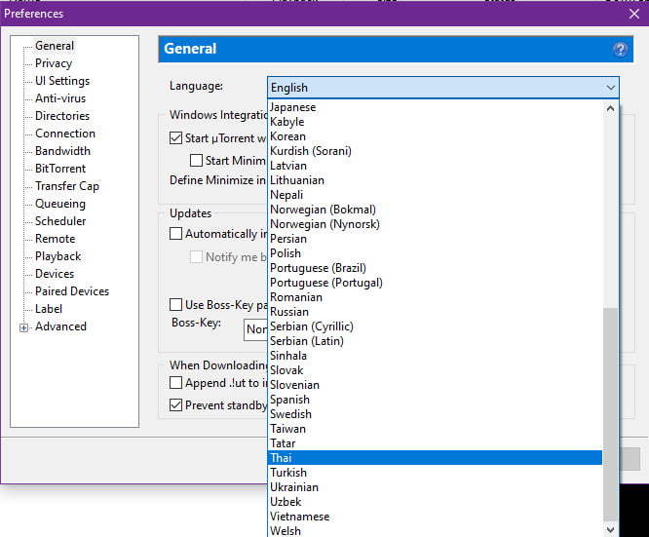The image size is (649, 537).
Task: Select BitTorrent in the tree
Action: pyautogui.click(x=60, y=169)
